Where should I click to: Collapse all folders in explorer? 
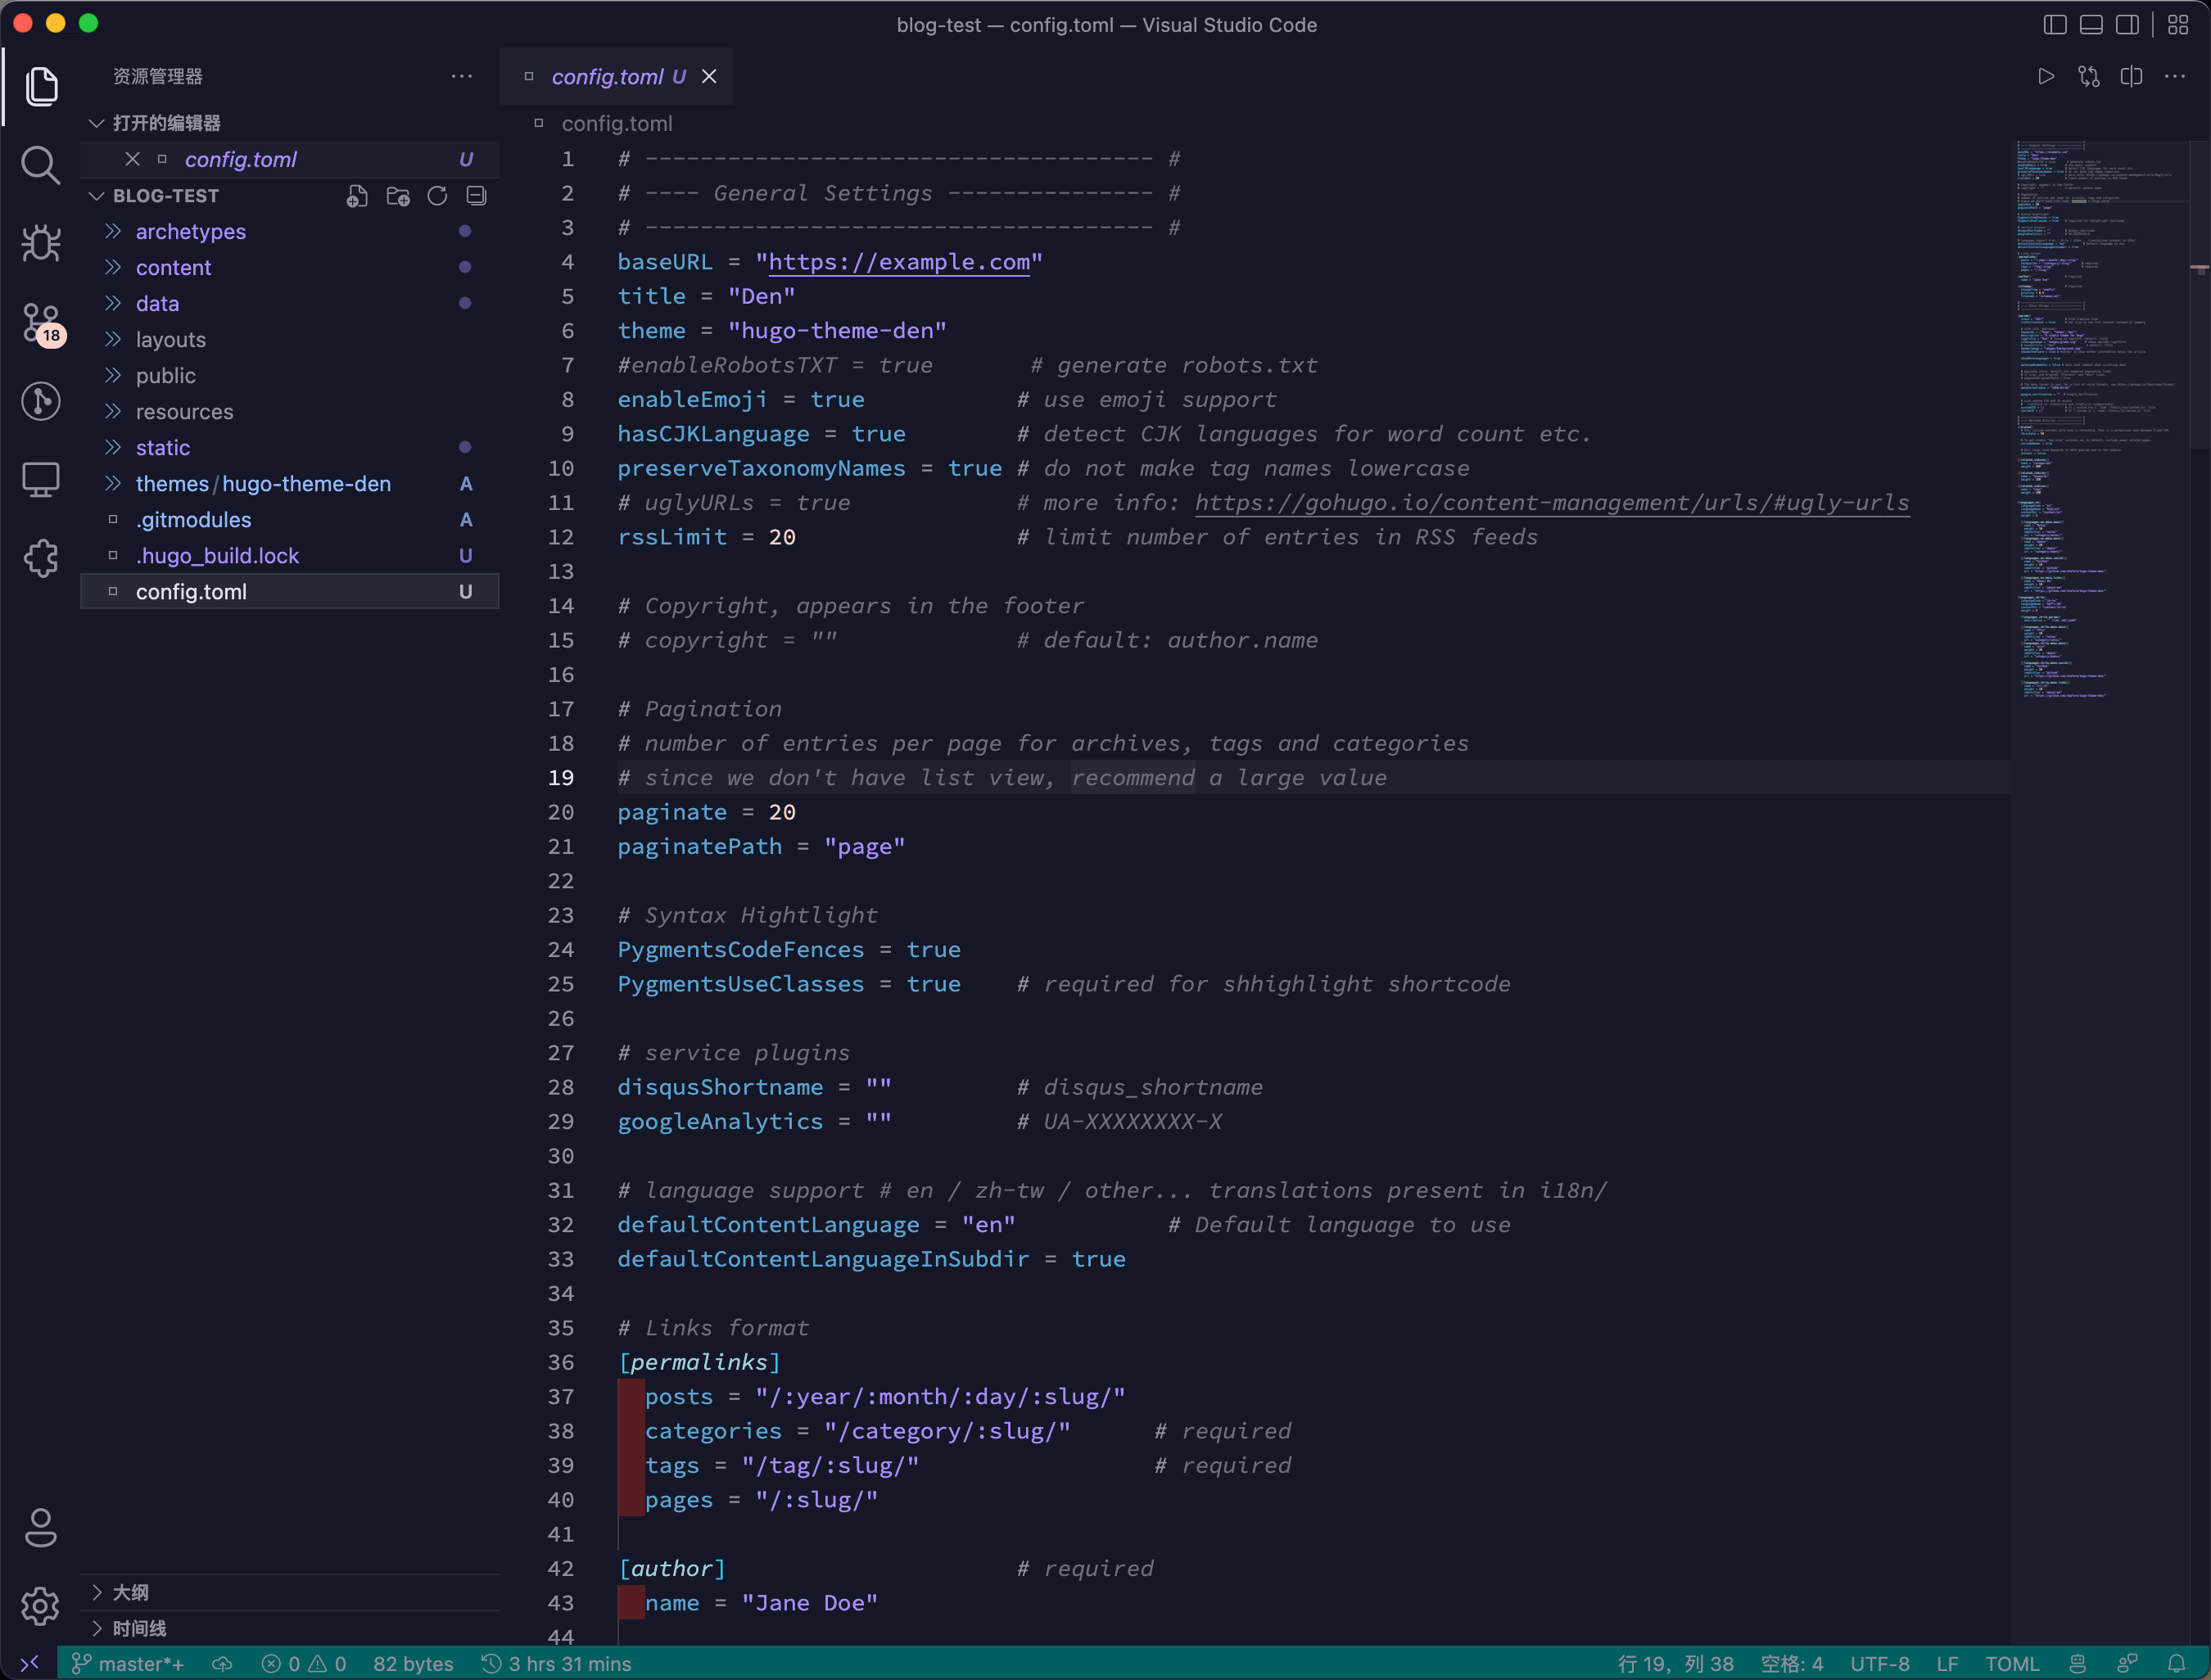coord(477,196)
